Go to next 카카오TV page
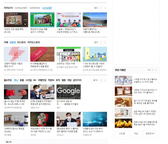 click(x=105, y=8)
